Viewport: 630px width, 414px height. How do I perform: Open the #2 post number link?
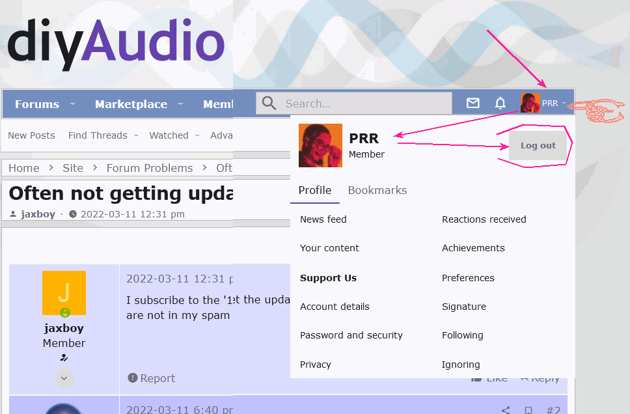coord(553,410)
